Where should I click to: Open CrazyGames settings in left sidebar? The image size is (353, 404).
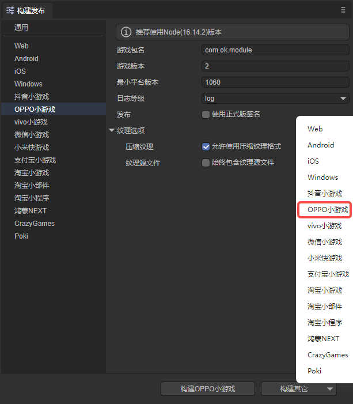click(x=35, y=224)
